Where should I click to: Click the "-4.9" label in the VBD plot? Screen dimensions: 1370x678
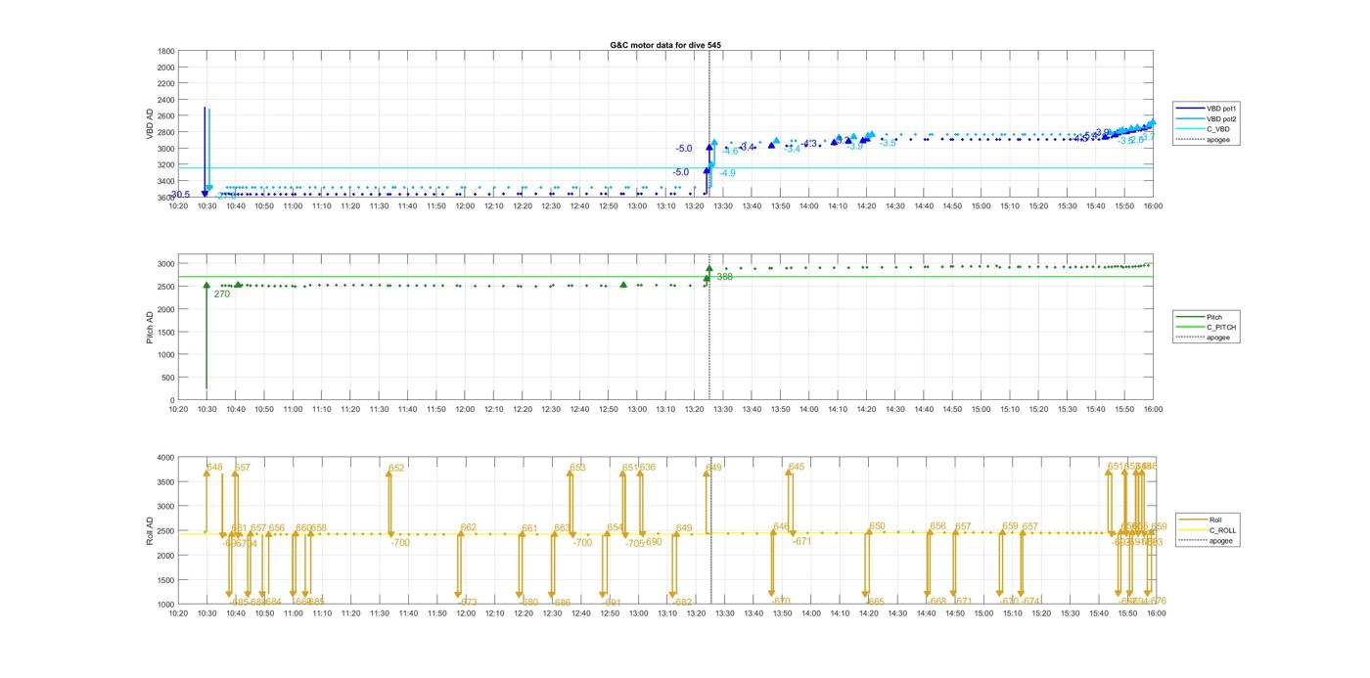point(727,173)
